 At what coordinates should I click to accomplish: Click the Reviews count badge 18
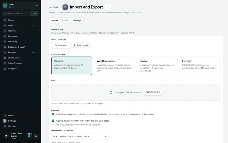33,52
